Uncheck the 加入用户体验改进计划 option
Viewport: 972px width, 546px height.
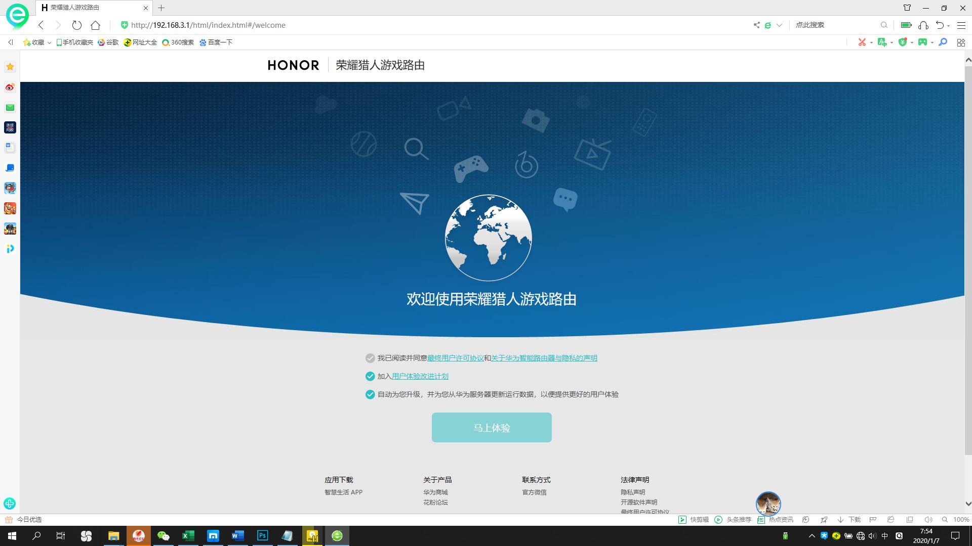pyautogui.click(x=369, y=376)
